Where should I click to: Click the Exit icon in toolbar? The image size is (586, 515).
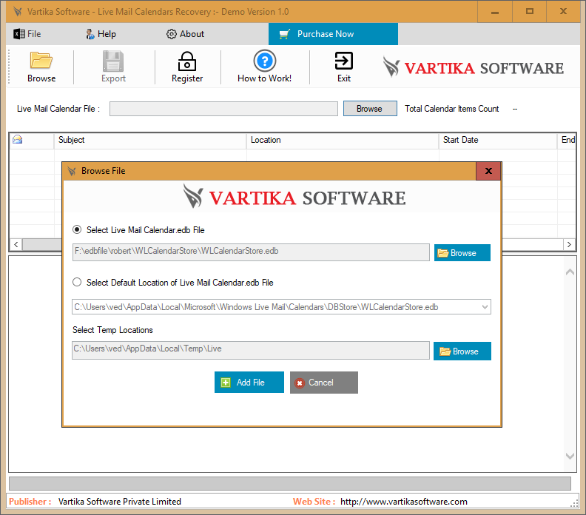pyautogui.click(x=343, y=61)
